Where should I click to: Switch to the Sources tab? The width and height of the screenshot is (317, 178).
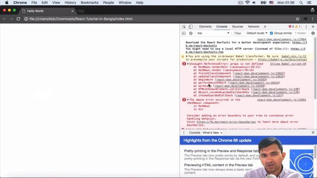pos(237,27)
